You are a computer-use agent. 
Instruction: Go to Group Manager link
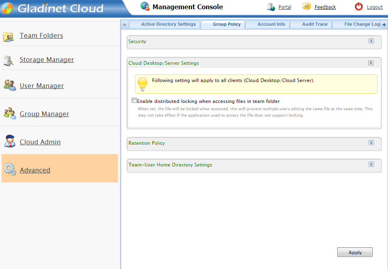click(45, 114)
